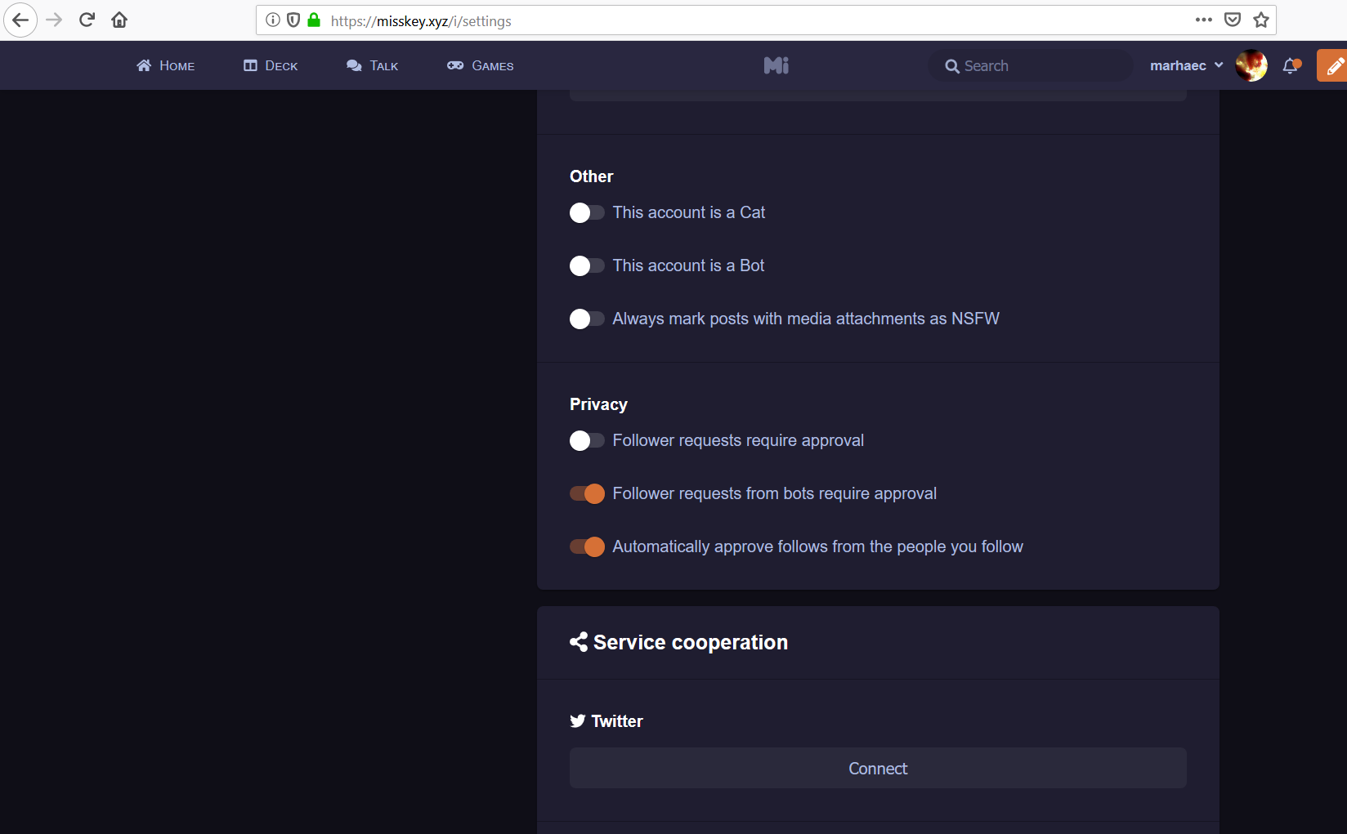Click the Twitter bird icon
The height and width of the screenshot is (834, 1347).
577,720
